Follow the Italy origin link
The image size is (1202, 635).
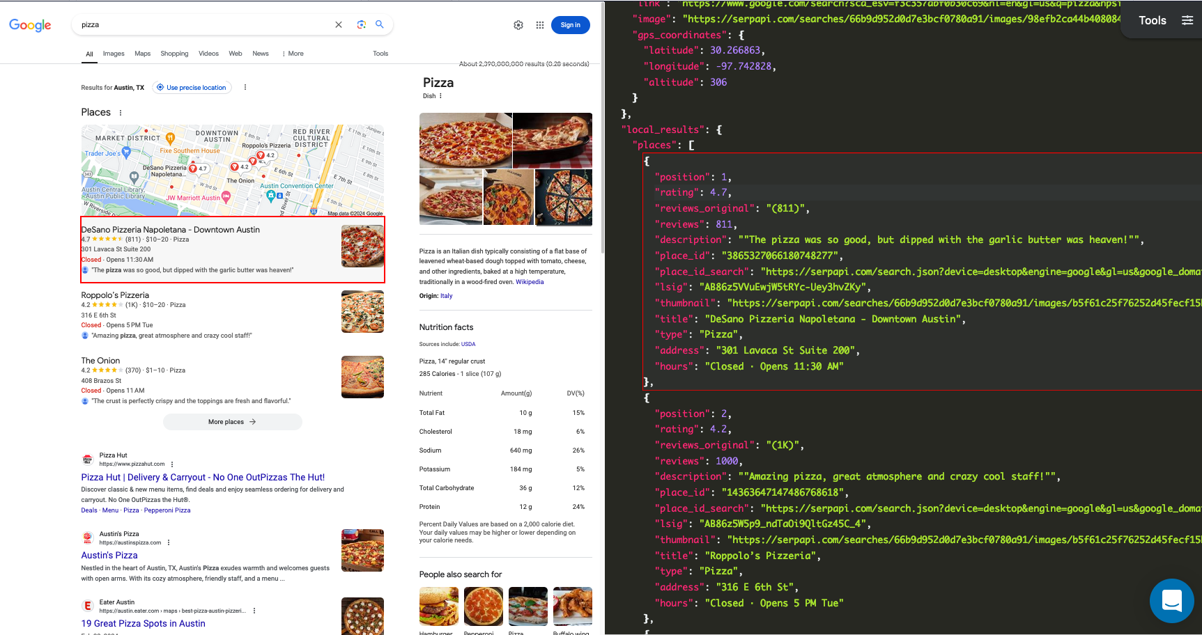tap(447, 296)
